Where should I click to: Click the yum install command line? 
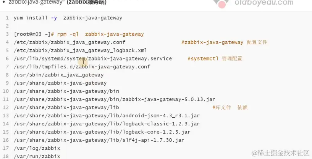click(68, 18)
